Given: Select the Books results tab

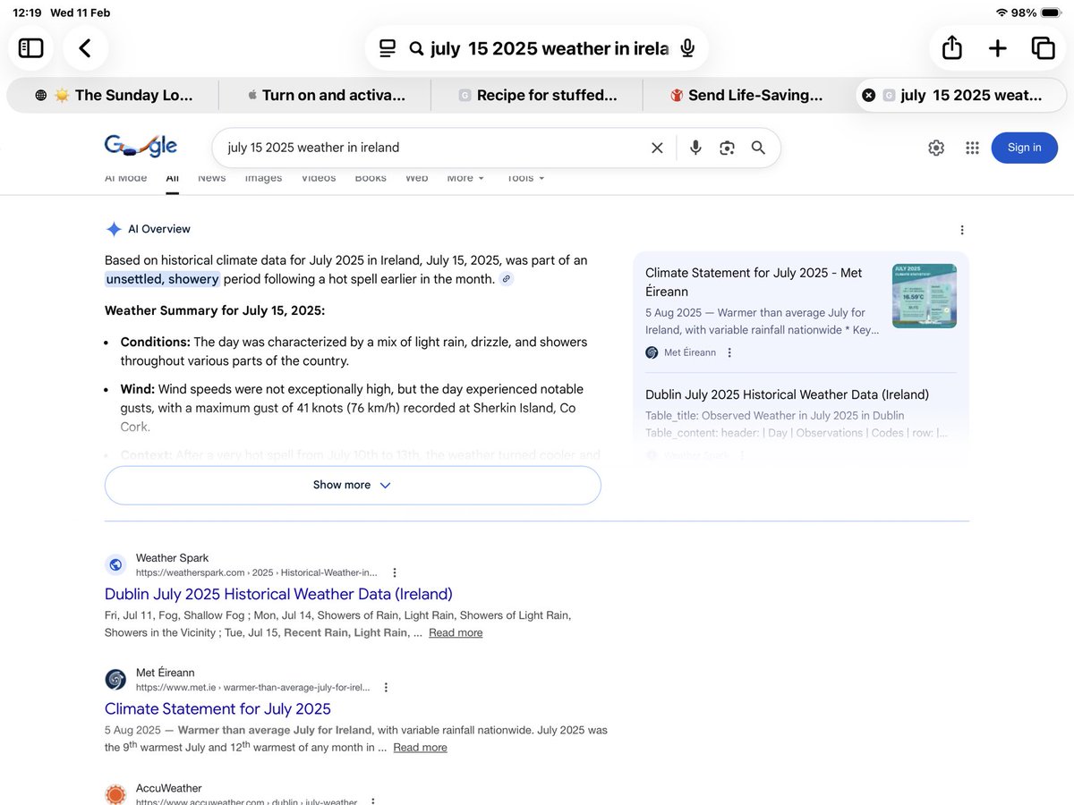Looking at the screenshot, I should tap(371, 178).
